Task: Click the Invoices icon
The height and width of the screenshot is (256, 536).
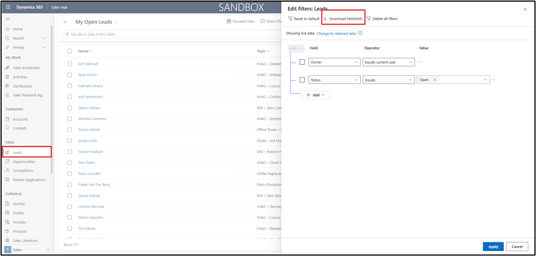Action: point(8,222)
